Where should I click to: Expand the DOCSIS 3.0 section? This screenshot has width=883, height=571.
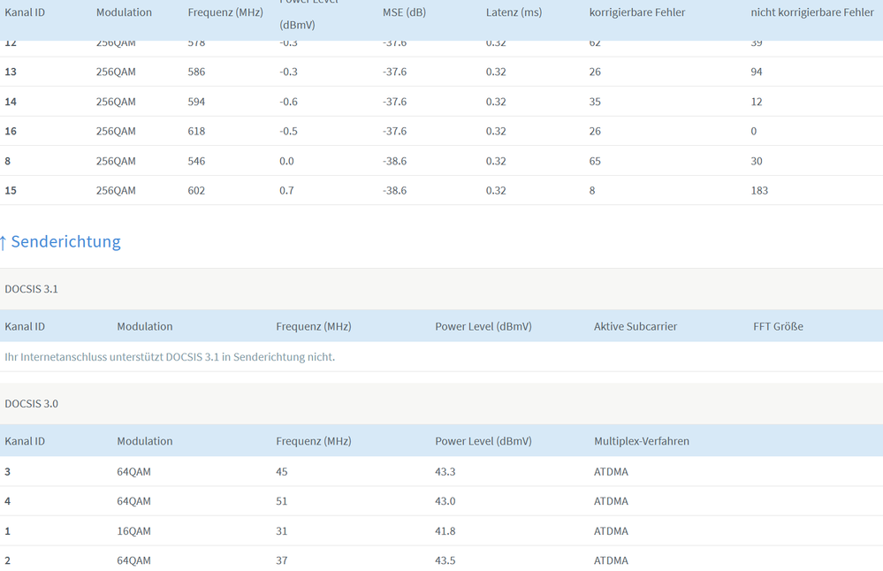[32, 404]
